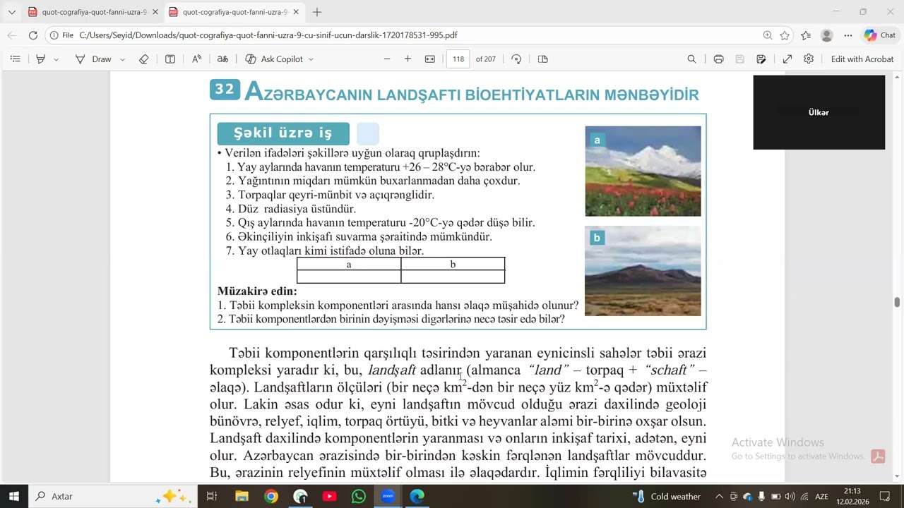Switch AZE keyboard language
The image size is (904, 508).
(821, 496)
